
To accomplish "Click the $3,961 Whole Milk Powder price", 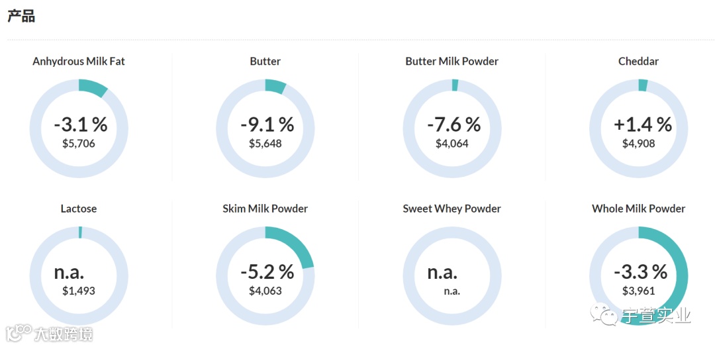I will click(638, 290).
